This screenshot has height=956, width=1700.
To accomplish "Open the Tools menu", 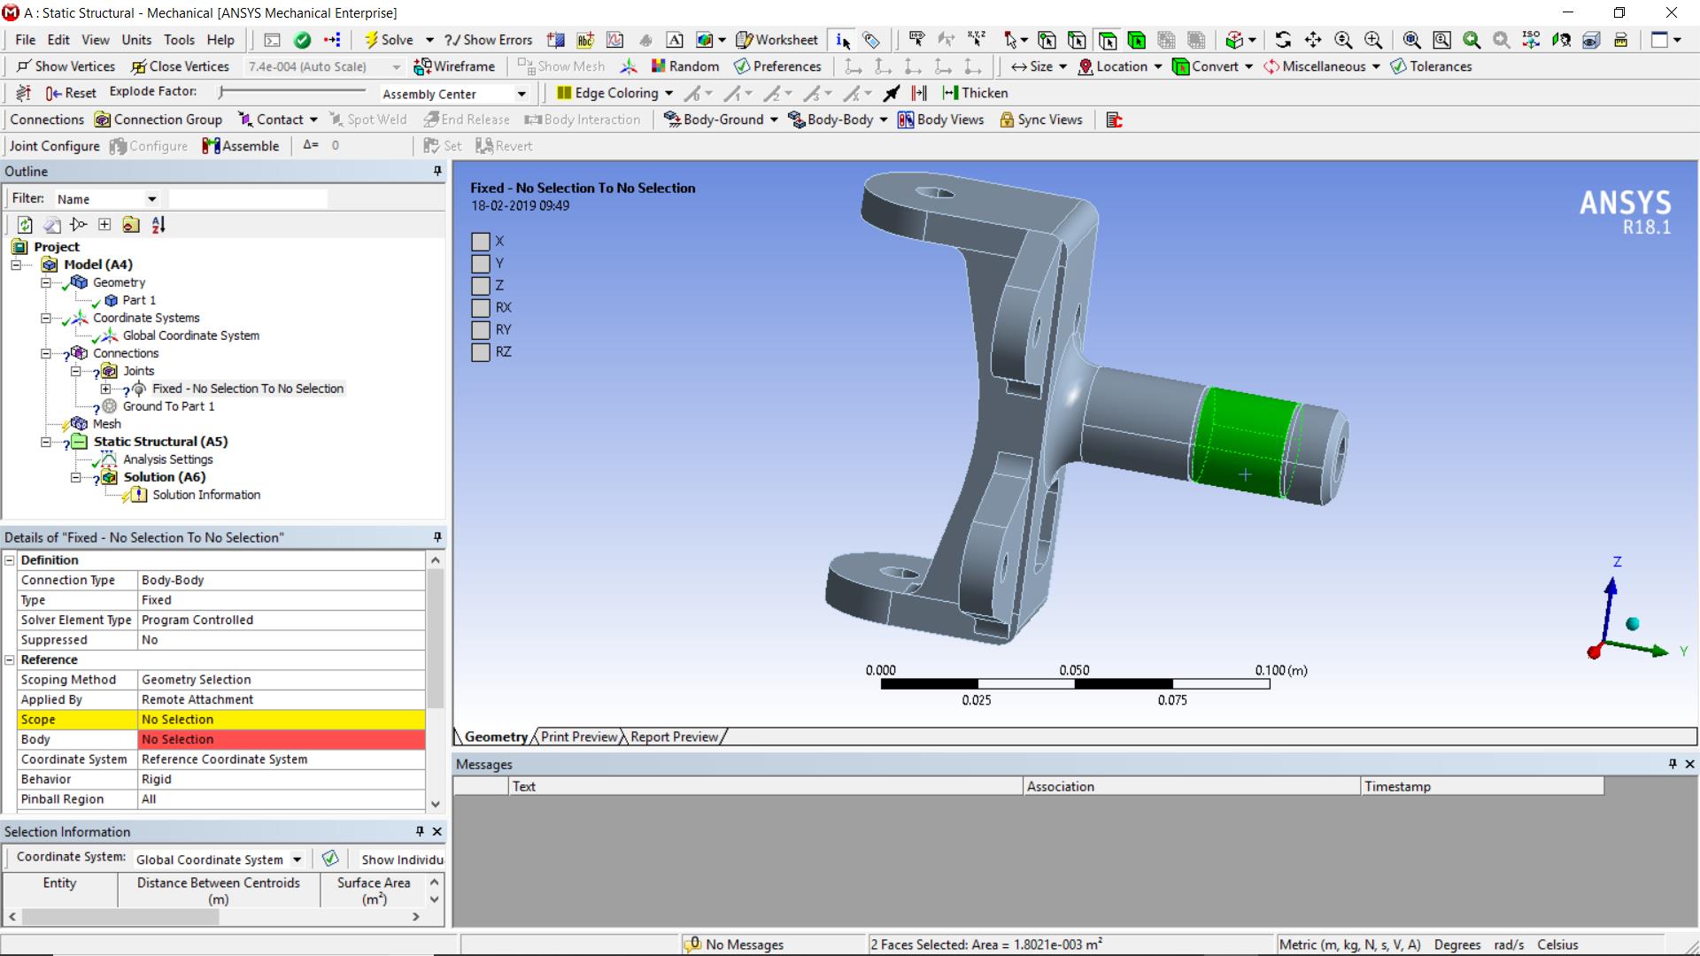I will [179, 40].
